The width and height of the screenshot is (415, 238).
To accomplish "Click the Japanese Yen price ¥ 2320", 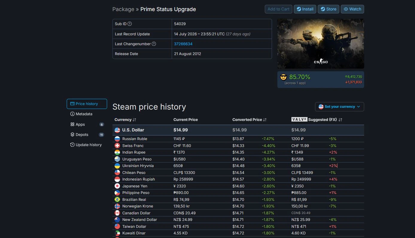I will (x=180, y=186).
